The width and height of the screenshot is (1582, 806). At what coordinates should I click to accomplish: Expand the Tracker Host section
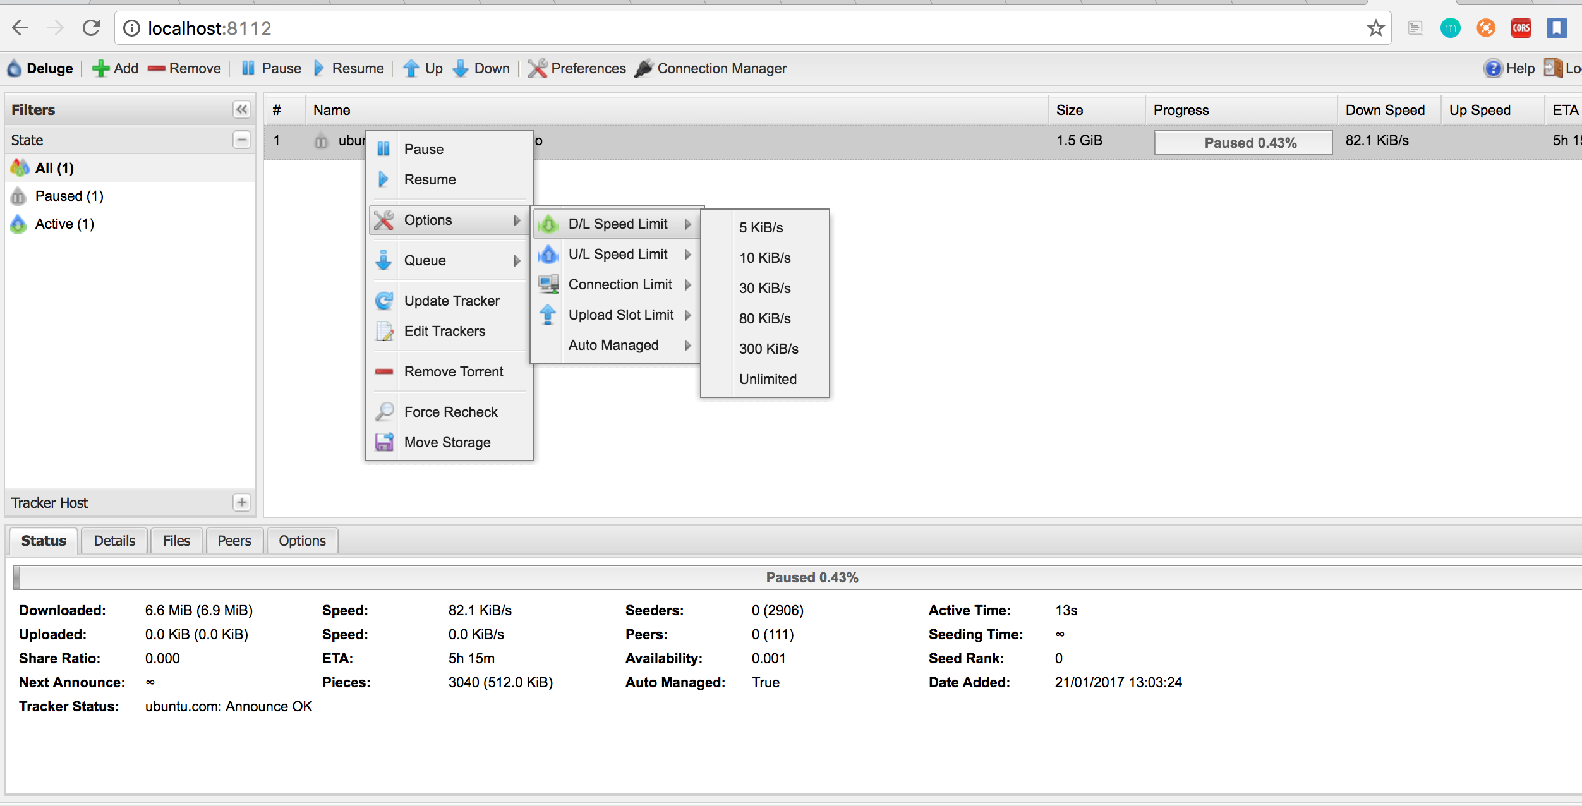pos(241,502)
